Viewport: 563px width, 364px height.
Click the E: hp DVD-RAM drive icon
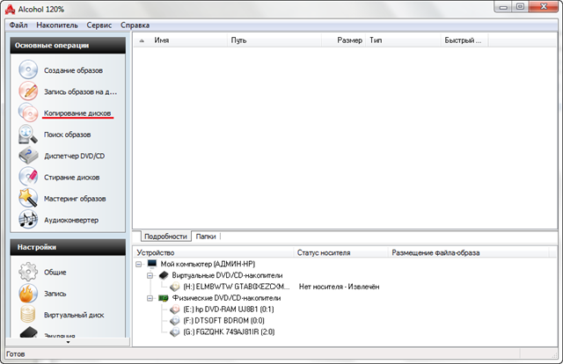(x=175, y=309)
